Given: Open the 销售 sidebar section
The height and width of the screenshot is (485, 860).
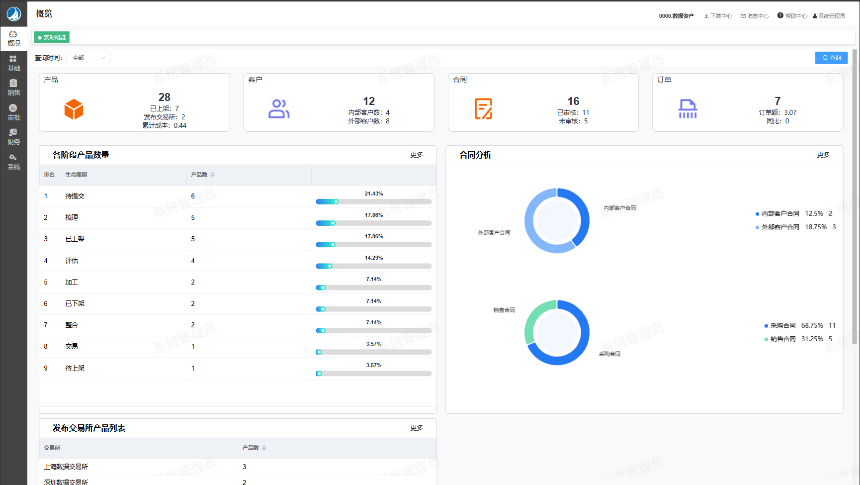Looking at the screenshot, I should (x=13, y=88).
